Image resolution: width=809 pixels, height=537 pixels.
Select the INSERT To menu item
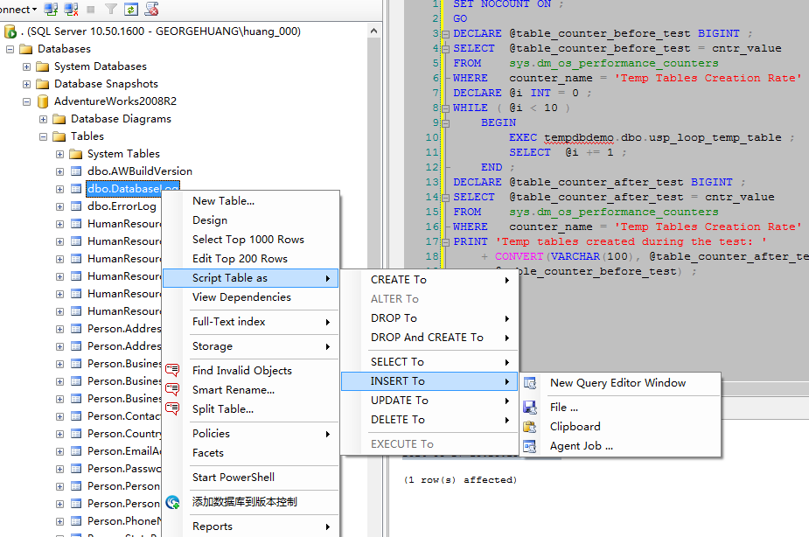pos(429,381)
